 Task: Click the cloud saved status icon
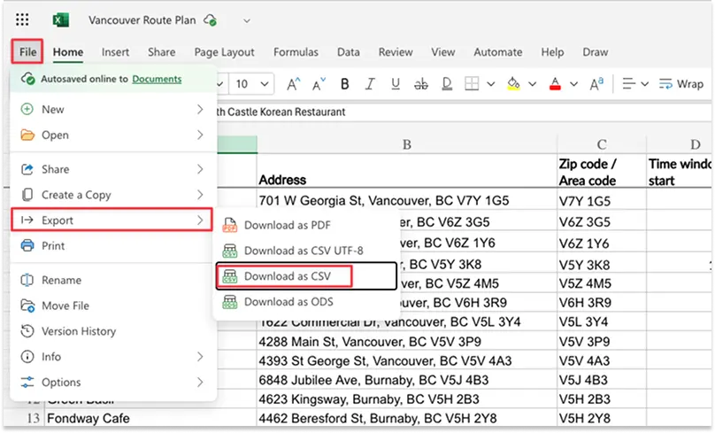click(211, 20)
